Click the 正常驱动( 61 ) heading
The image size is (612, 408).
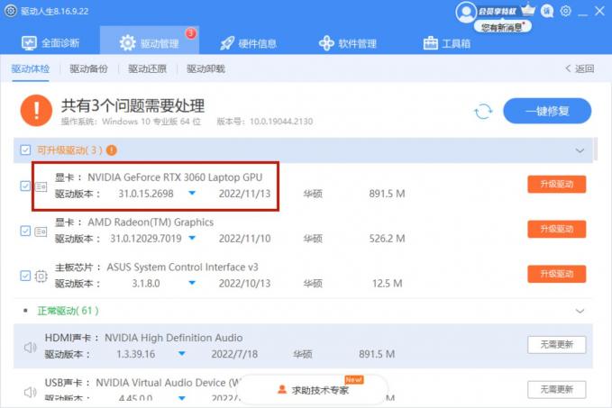pos(68,311)
